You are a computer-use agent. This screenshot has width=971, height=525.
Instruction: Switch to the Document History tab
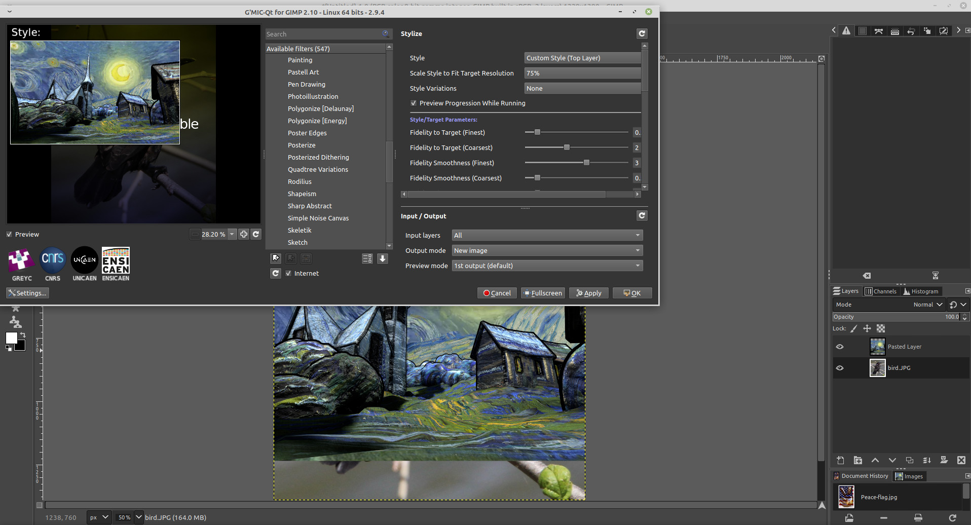click(861, 476)
